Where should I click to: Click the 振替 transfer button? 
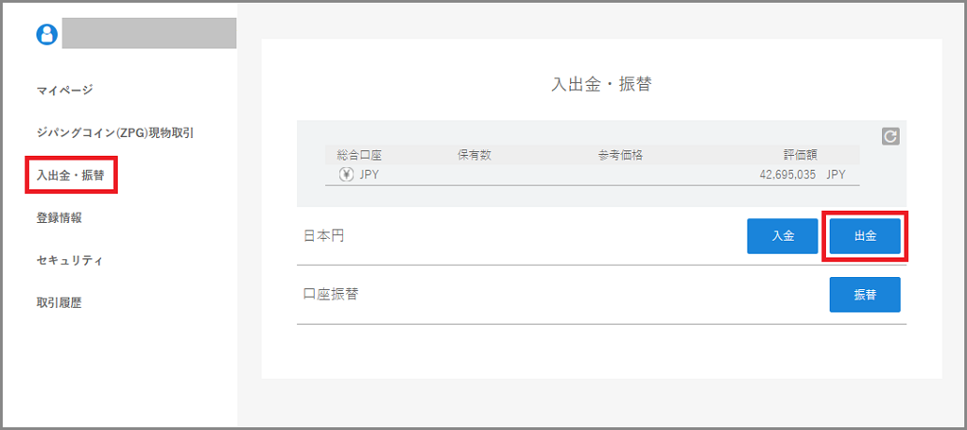[864, 295]
